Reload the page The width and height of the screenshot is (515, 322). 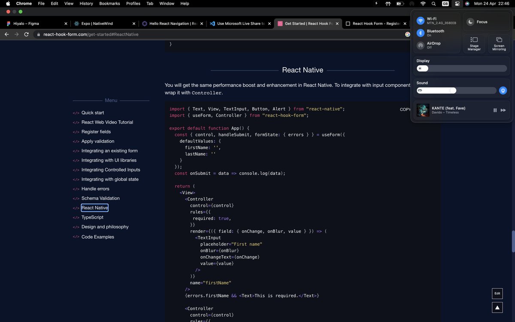click(x=26, y=34)
